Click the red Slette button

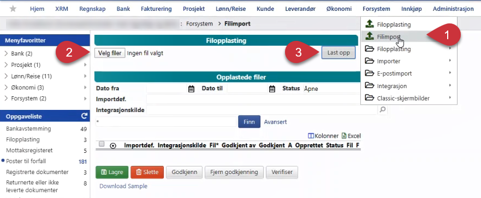coord(147,172)
